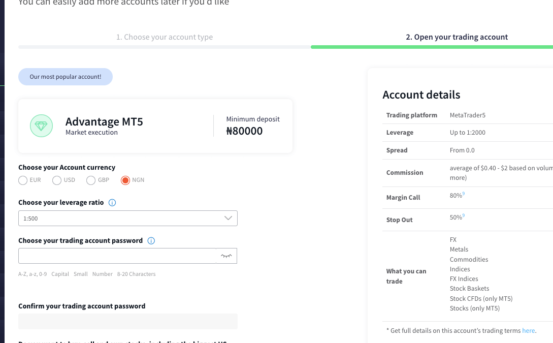The image size is (553, 343).
Task: Click the Advantage MT5 account card
Action: pos(155,126)
